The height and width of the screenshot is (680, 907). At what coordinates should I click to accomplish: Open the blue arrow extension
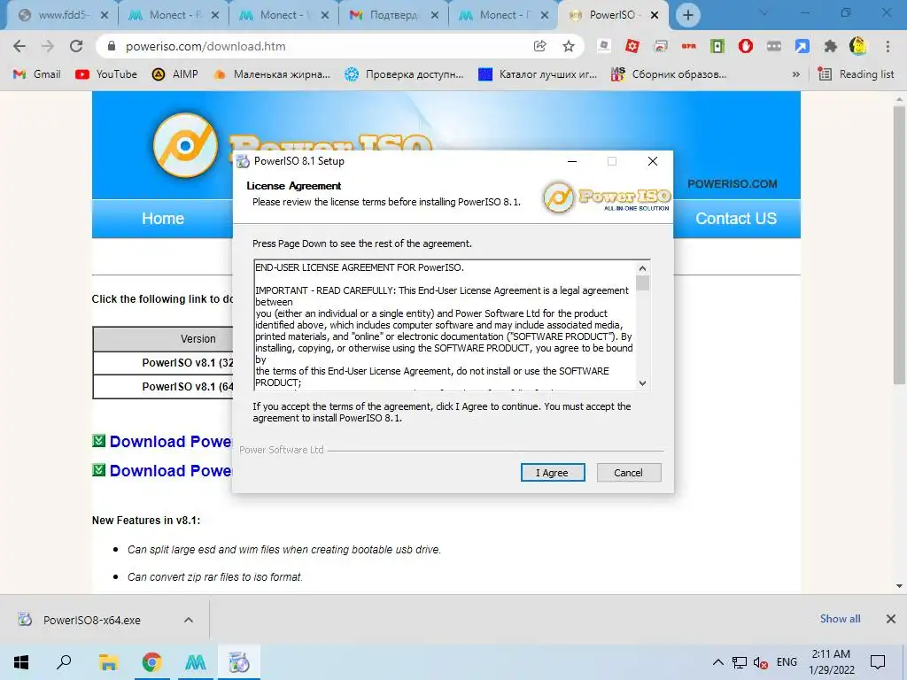click(802, 46)
